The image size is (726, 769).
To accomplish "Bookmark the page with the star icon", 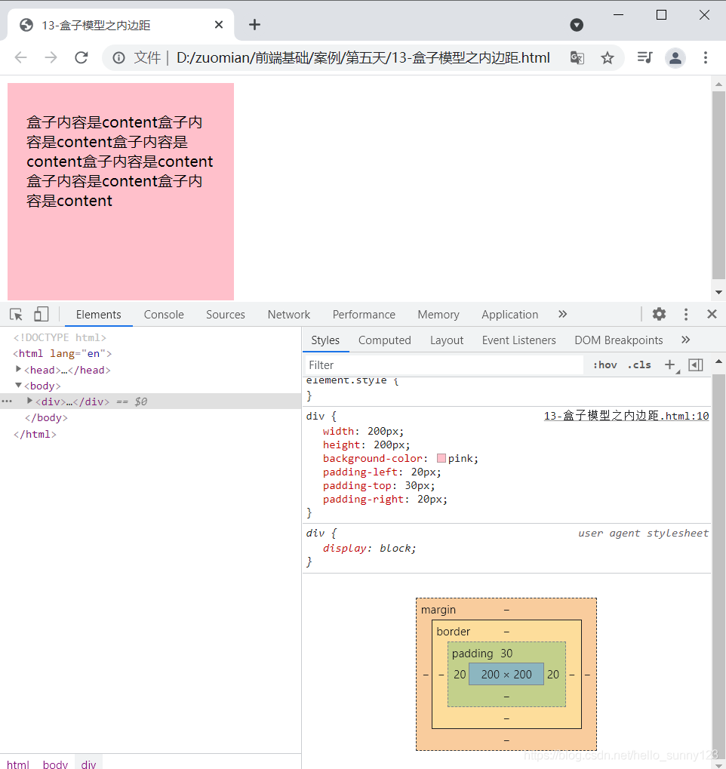I will (x=608, y=57).
